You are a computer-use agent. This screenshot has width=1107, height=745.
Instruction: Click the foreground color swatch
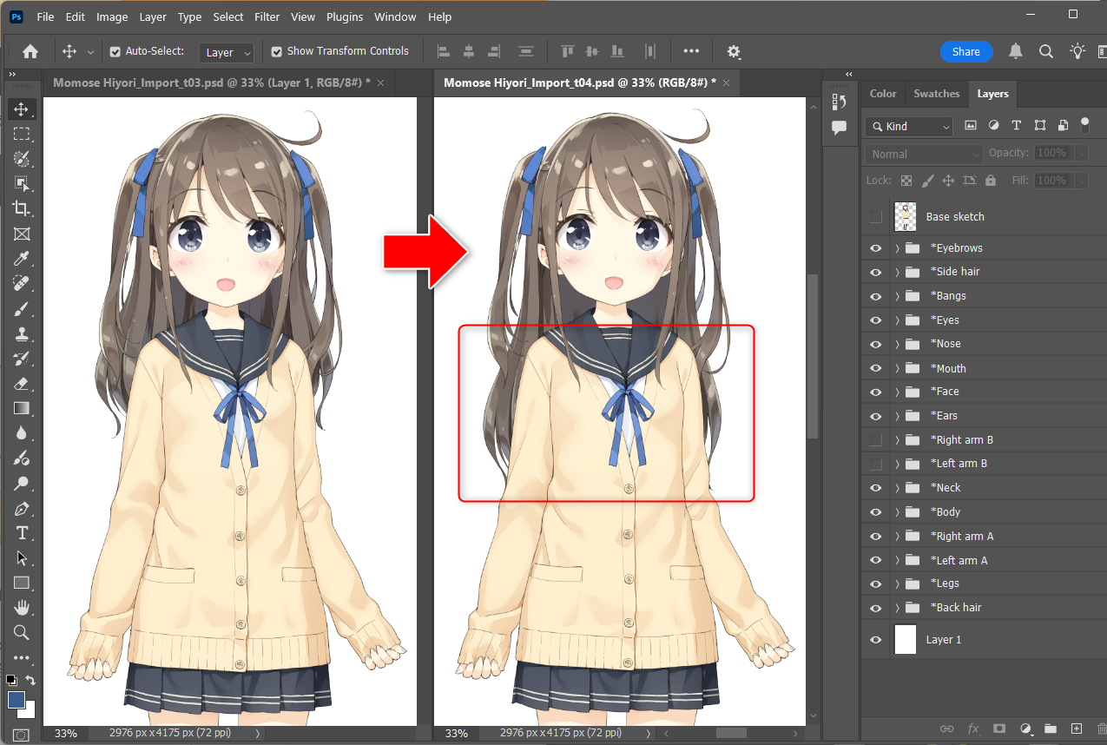tap(16, 699)
